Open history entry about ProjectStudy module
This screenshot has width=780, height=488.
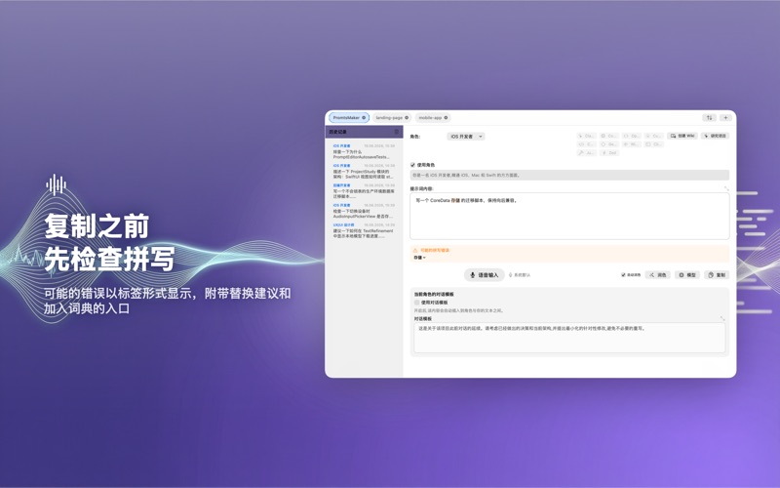coord(364,172)
